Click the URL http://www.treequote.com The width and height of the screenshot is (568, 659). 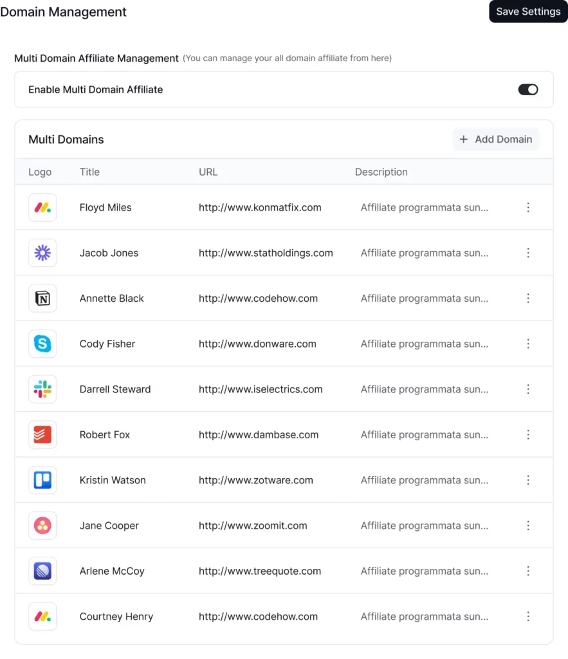(260, 571)
